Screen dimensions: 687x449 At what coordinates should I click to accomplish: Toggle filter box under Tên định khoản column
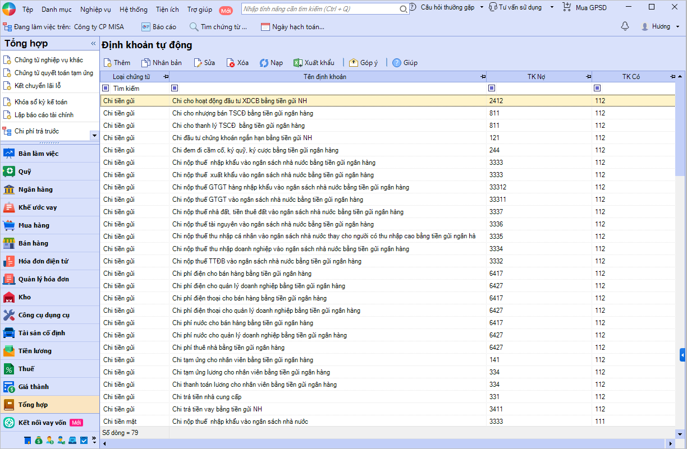[175, 88]
